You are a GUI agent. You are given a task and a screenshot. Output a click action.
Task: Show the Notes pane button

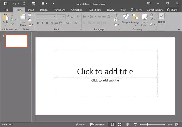tap(81, 124)
